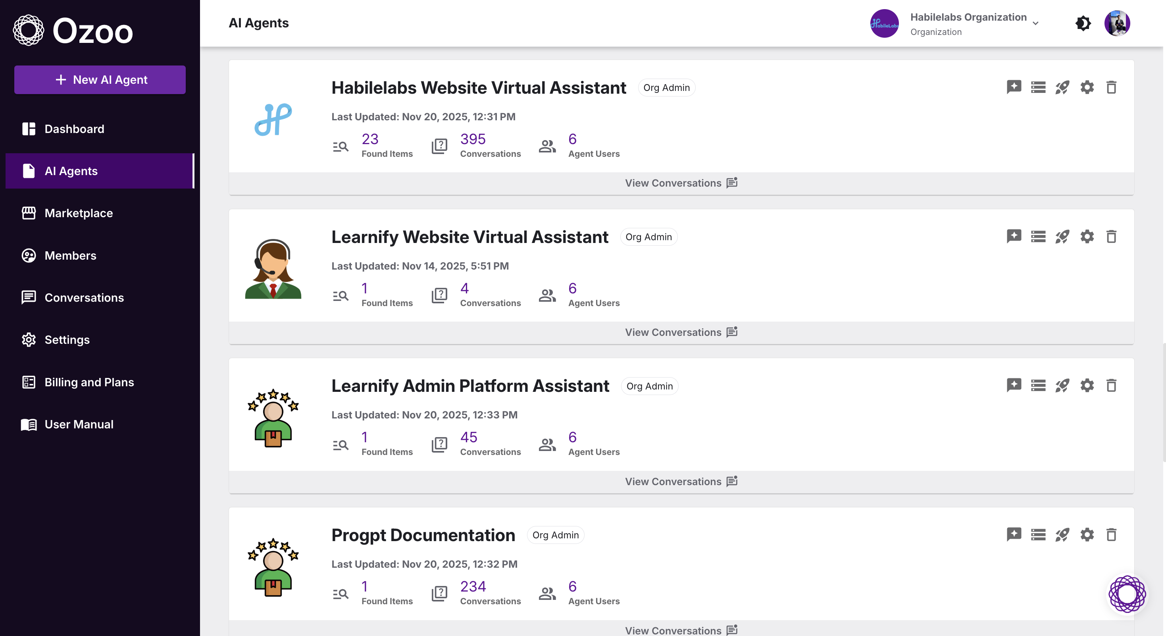1166x636 pixels.
Task: Open Billing and Plans page
Action: point(100,382)
